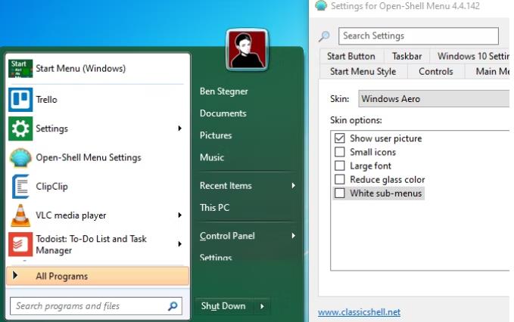The width and height of the screenshot is (514, 322).
Task: Toggle Show user picture checkbox
Action: (340, 138)
